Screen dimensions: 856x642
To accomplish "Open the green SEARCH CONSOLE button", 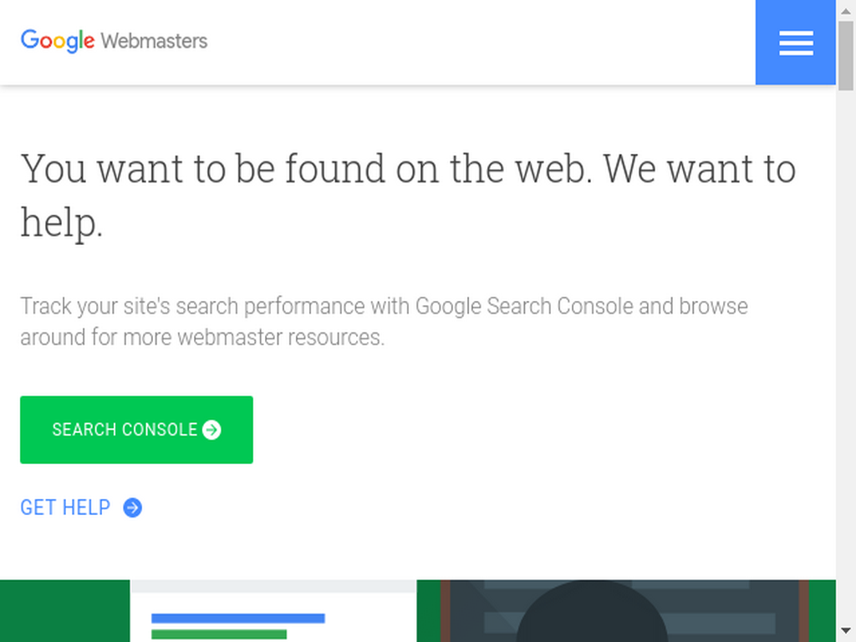I will 136,430.
